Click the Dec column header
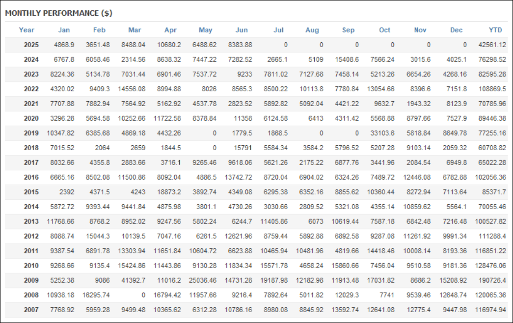 (457, 30)
